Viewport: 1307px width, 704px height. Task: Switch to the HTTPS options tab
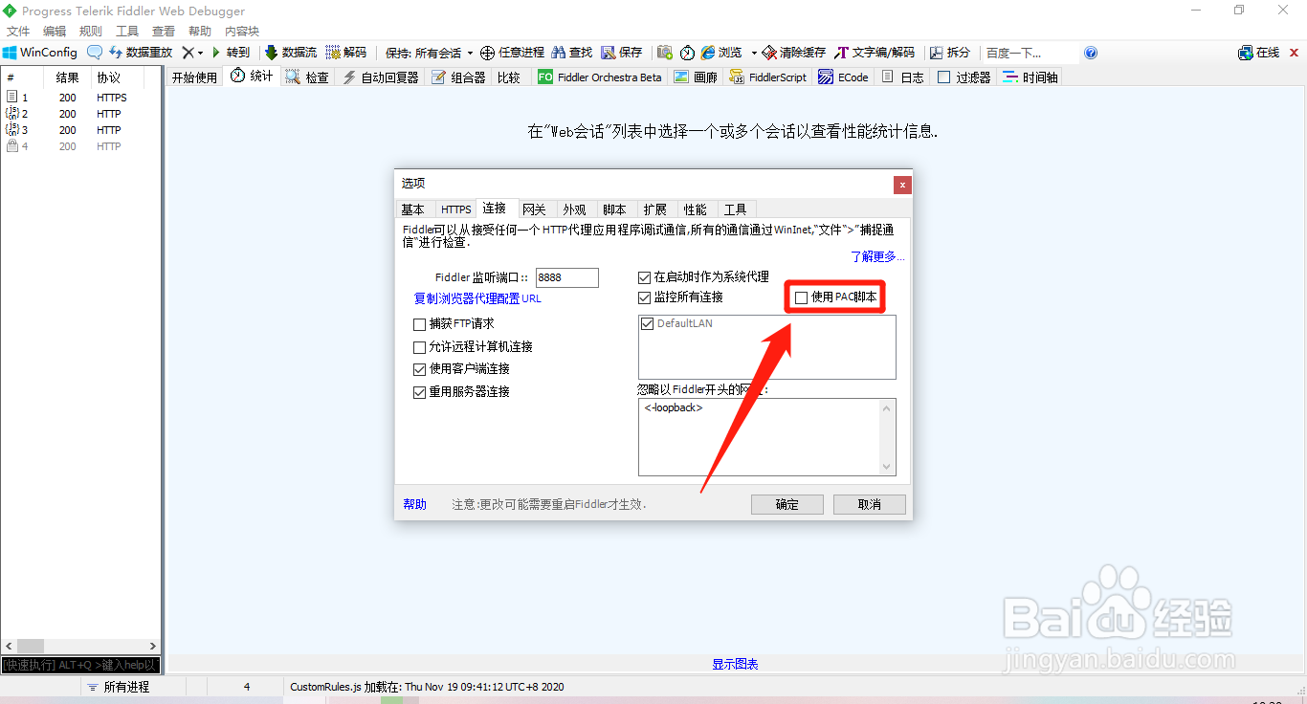coord(456,209)
